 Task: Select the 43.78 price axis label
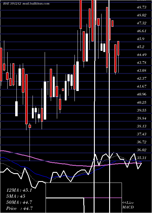click(142, 63)
